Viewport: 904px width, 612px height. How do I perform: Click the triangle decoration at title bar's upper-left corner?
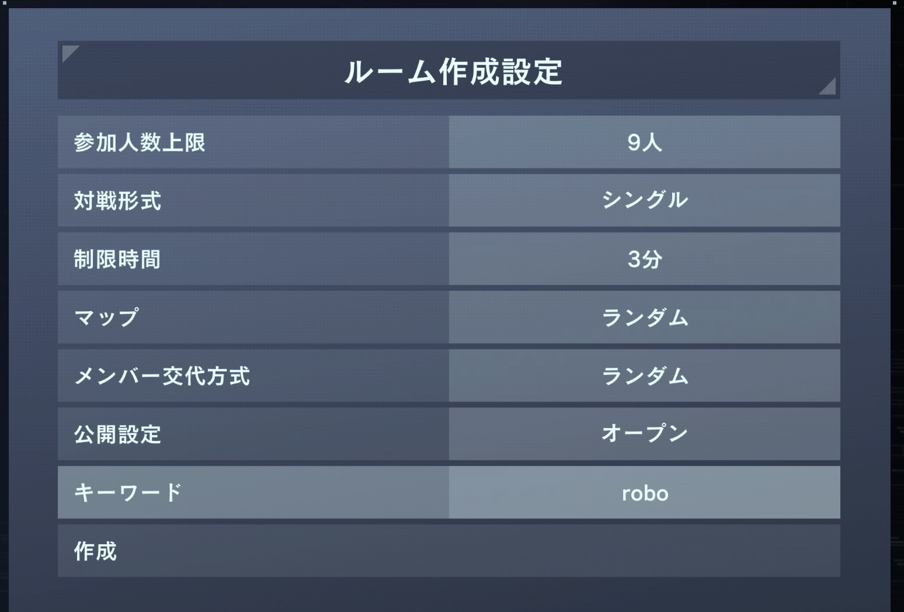pyautogui.click(x=69, y=53)
